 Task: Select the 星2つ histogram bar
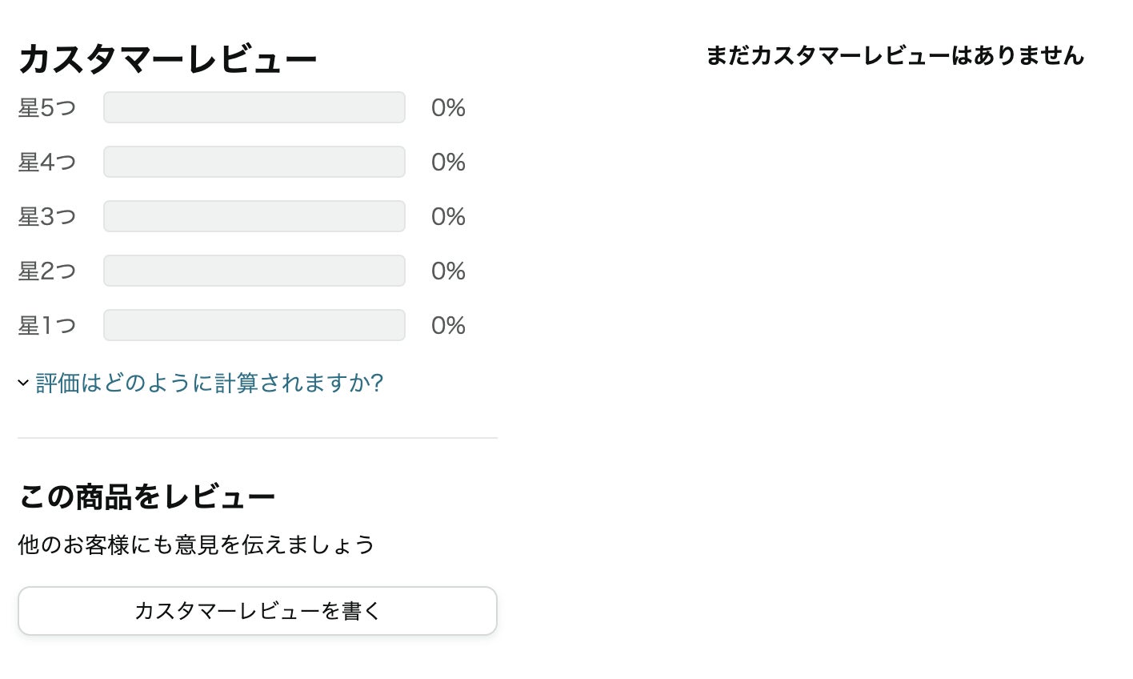[254, 271]
